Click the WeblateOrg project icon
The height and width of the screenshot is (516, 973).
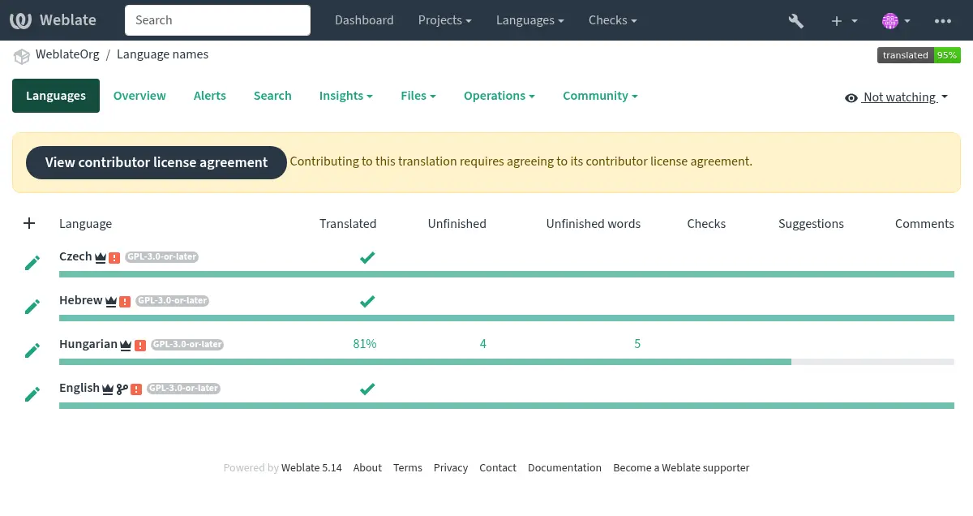pyautogui.click(x=22, y=56)
